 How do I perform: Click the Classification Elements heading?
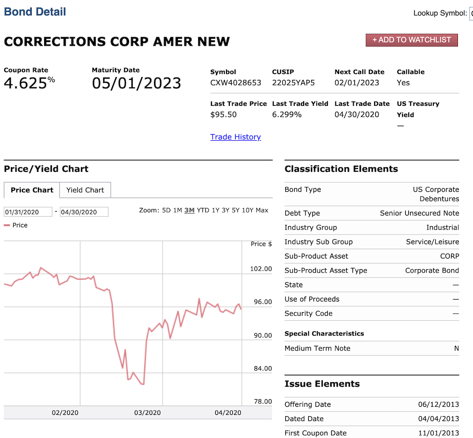click(x=341, y=169)
